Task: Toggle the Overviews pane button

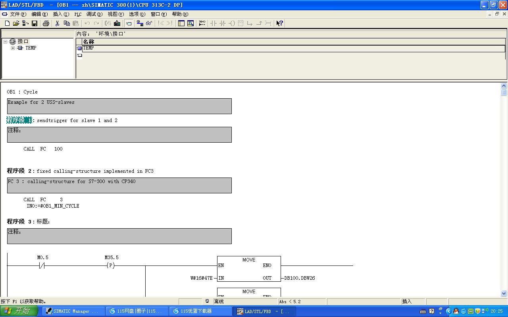Action: pyautogui.click(x=181, y=23)
